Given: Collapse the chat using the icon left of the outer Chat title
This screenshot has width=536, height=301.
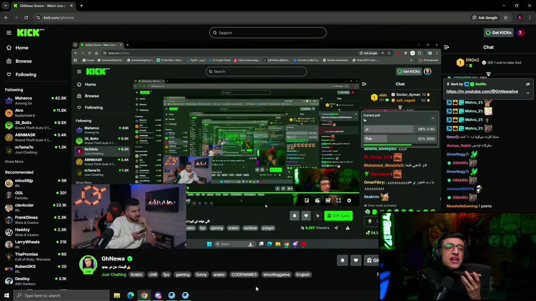Looking at the screenshot, I should click(446, 47).
